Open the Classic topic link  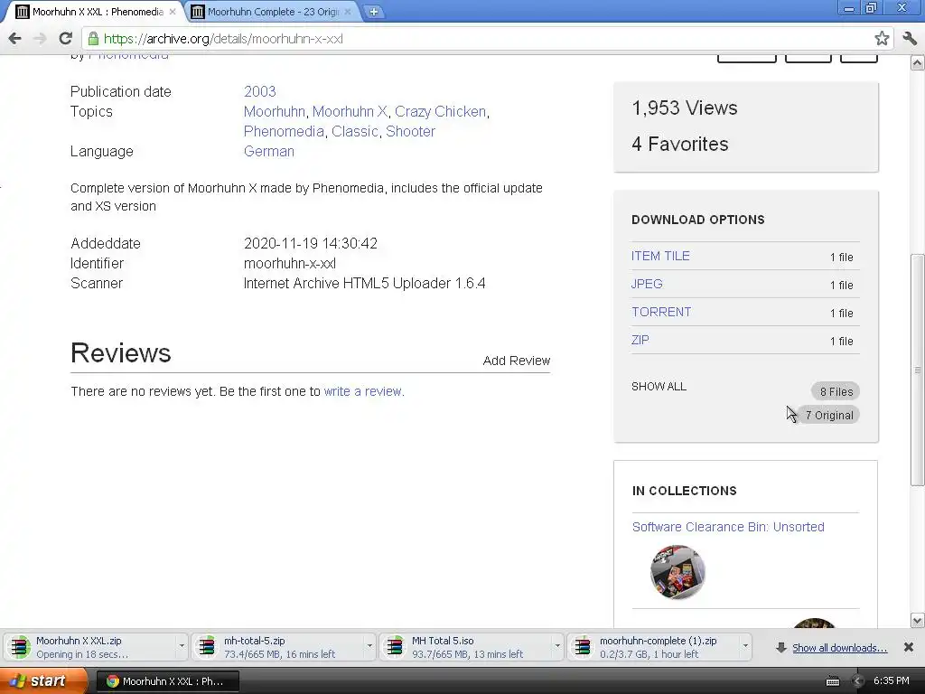pos(354,131)
